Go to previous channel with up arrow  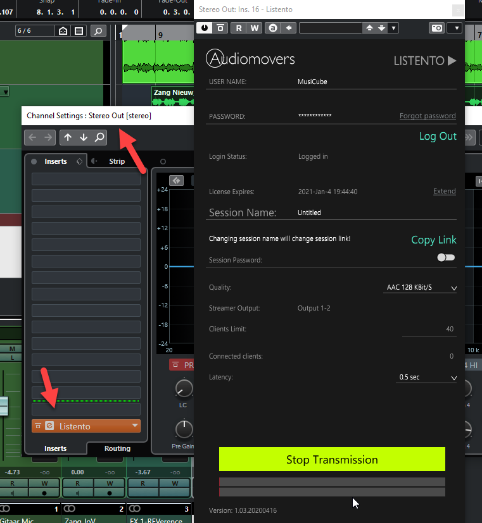(x=68, y=137)
